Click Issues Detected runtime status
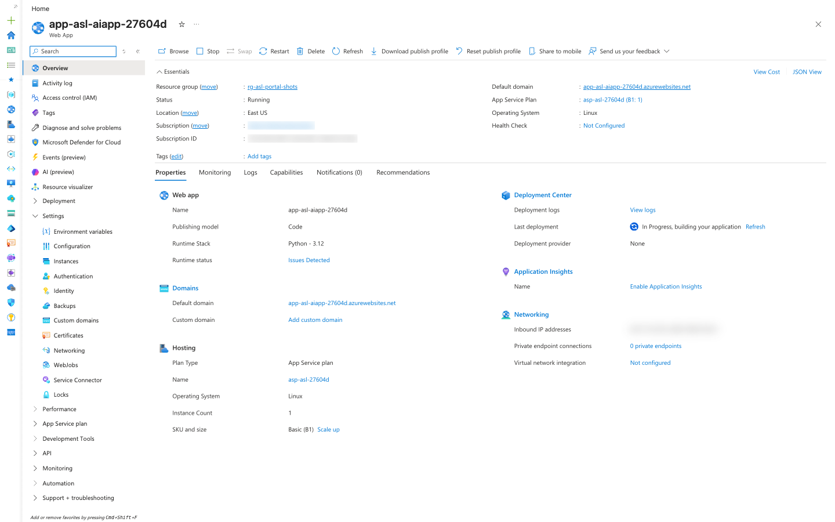This screenshot has width=835, height=522. click(x=309, y=260)
